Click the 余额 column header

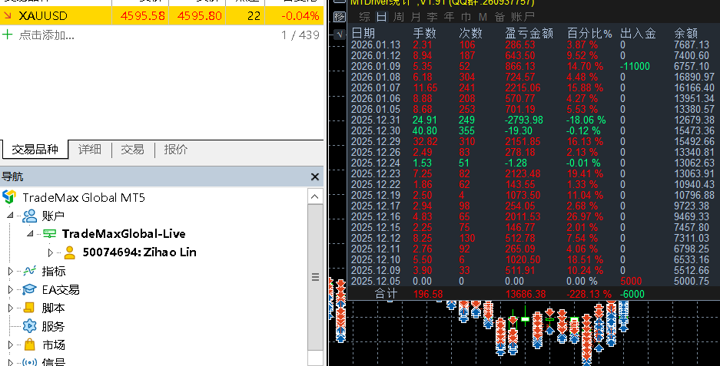pos(686,33)
